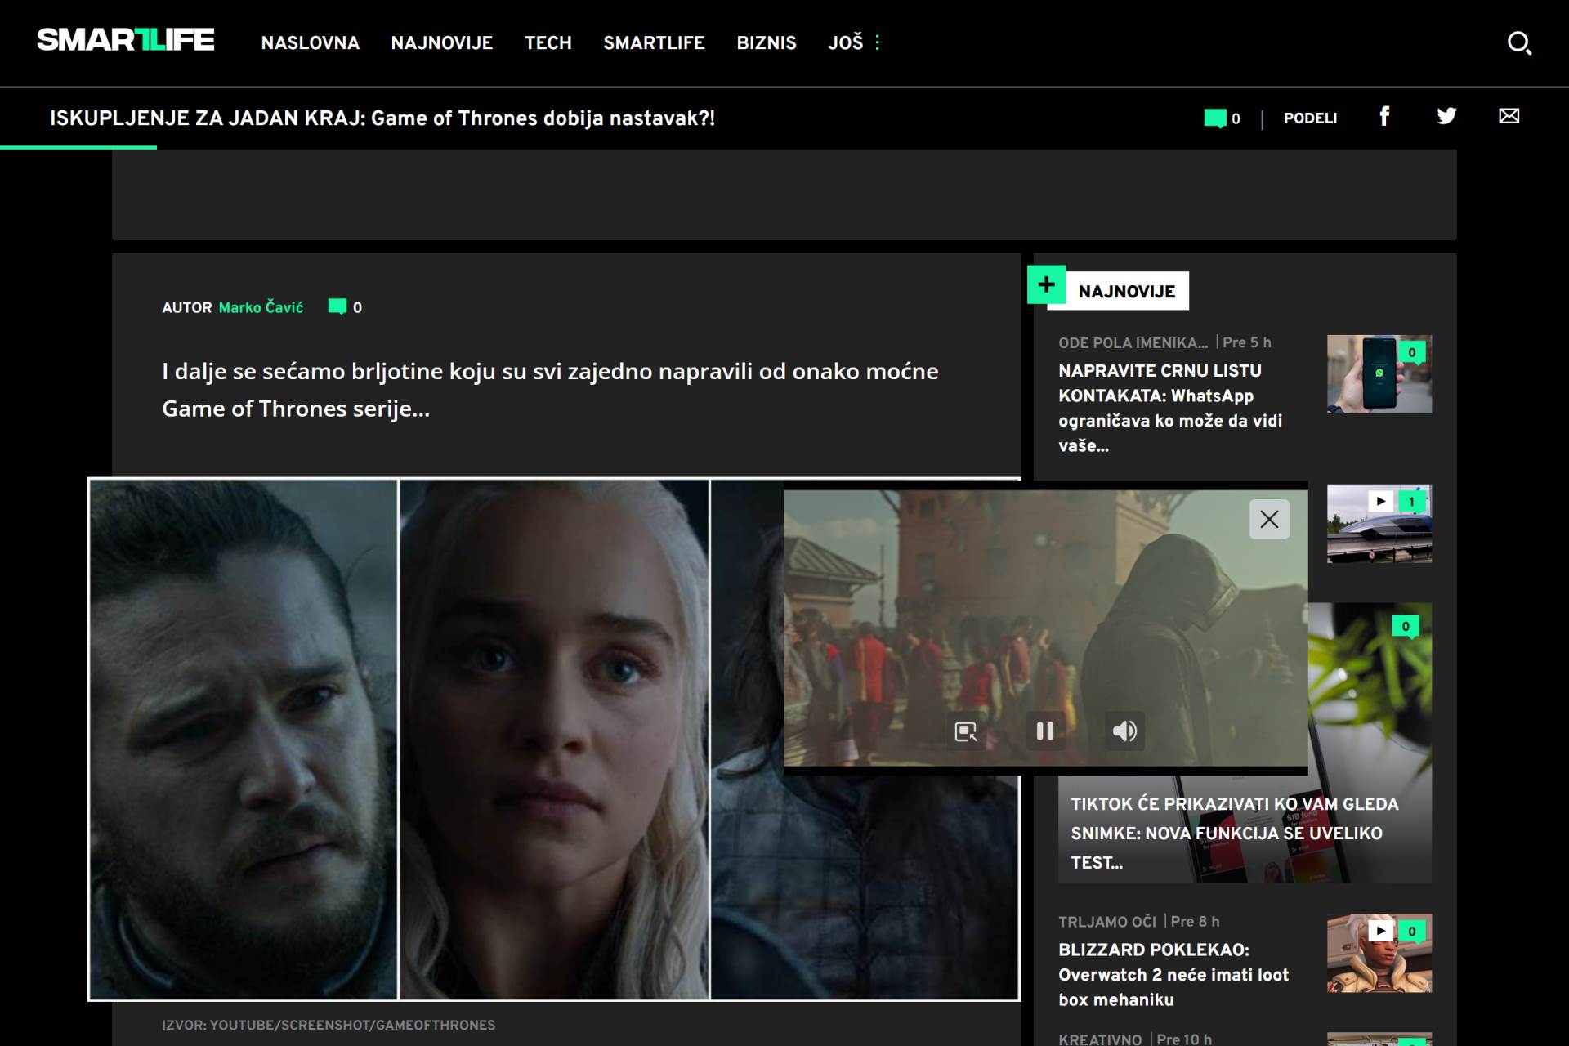Image resolution: width=1569 pixels, height=1046 pixels.
Task: Pause the floating video
Action: [x=1045, y=731]
